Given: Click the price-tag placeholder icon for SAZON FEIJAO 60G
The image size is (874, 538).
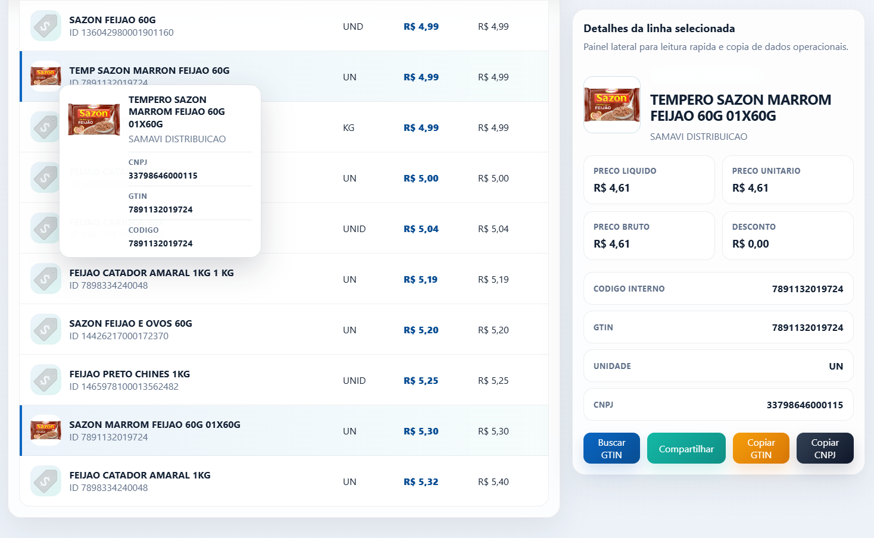Looking at the screenshot, I should [46, 26].
